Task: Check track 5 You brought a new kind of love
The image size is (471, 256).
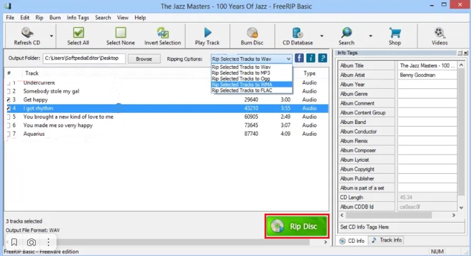Action: click(8, 117)
